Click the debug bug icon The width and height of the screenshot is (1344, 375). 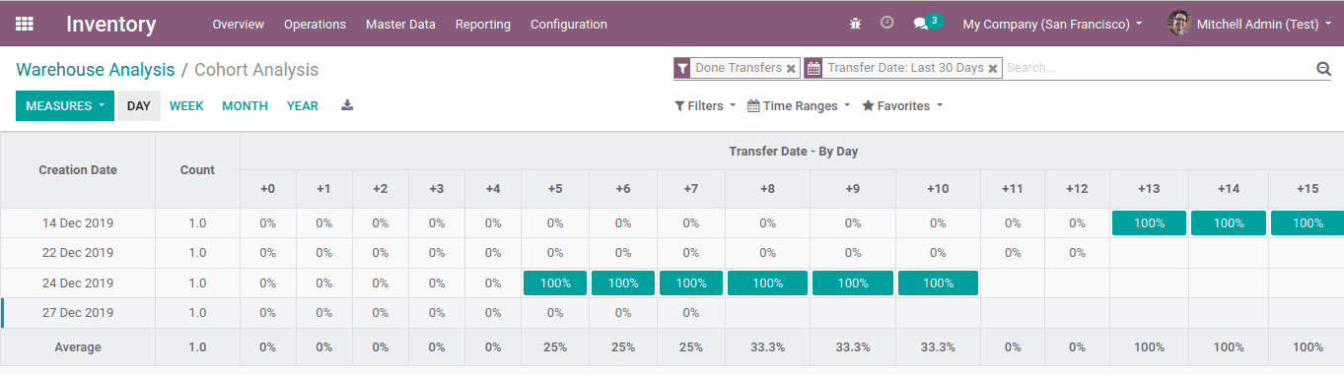(855, 23)
